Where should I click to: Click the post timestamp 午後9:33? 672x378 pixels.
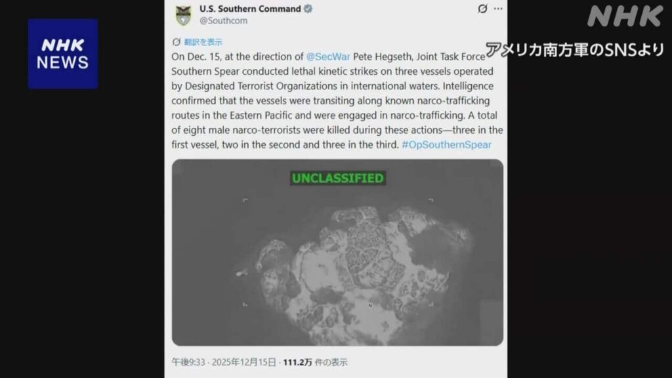point(188,362)
